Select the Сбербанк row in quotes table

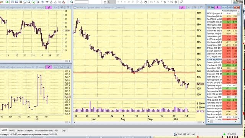tap(222, 16)
